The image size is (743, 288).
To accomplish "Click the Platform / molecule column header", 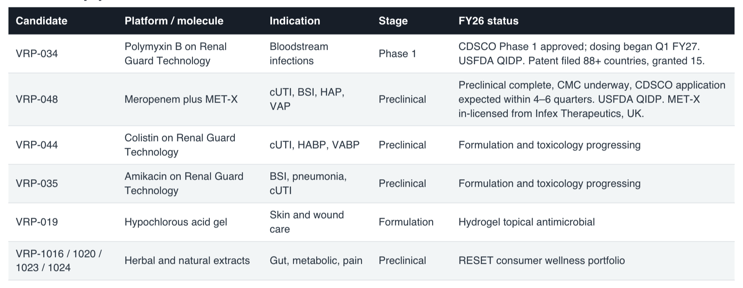I will point(174,21).
